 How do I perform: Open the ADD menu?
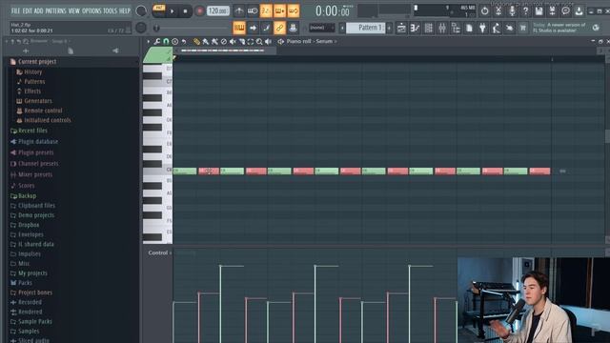38,10
